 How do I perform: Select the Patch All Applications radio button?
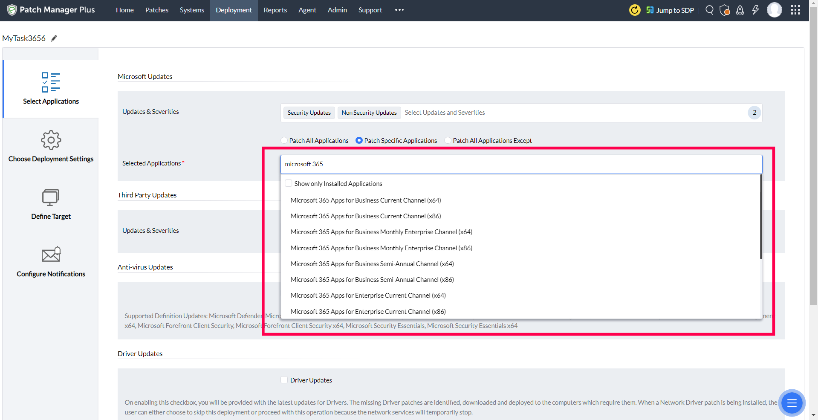click(284, 140)
